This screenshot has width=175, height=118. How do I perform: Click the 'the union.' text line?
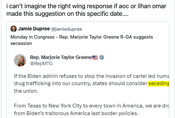[26, 91]
